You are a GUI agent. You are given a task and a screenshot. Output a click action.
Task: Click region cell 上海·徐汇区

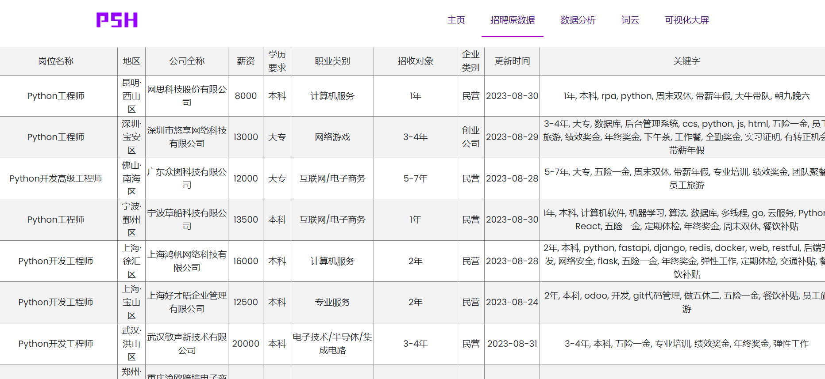(131, 261)
